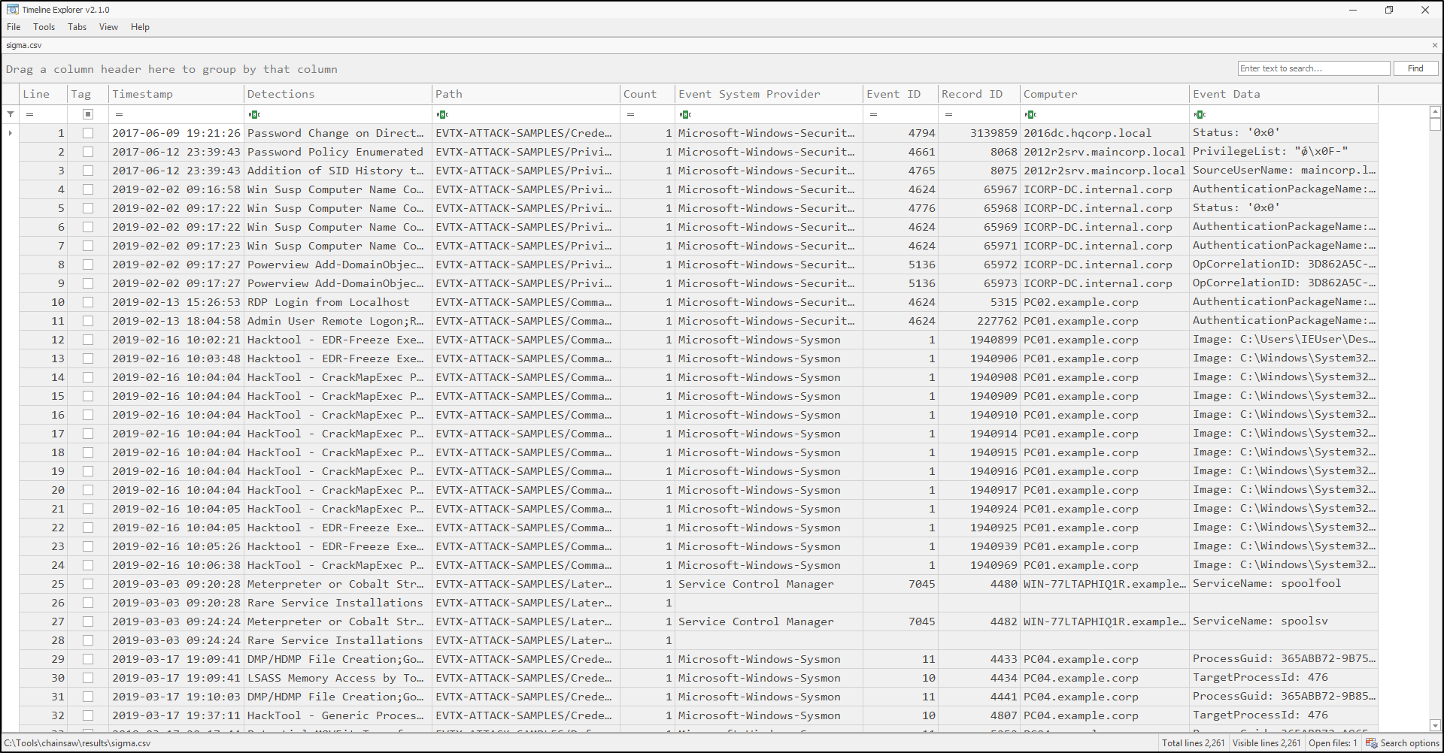Open the equals condition icon in Line filter
The width and height of the screenshot is (1444, 753).
coord(30,114)
